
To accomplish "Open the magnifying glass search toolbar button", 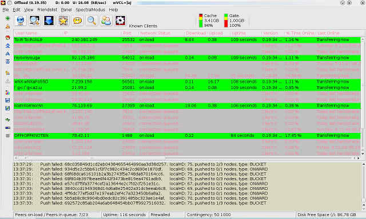I will click(91, 21).
